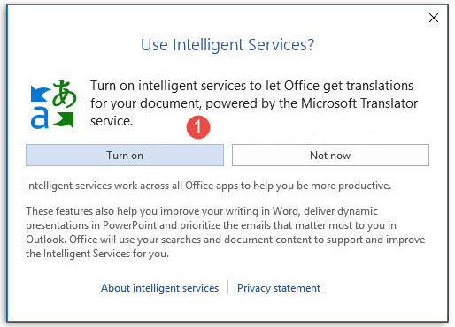Click the blue letter a in translator icon
The image size is (455, 327).
click(x=39, y=118)
